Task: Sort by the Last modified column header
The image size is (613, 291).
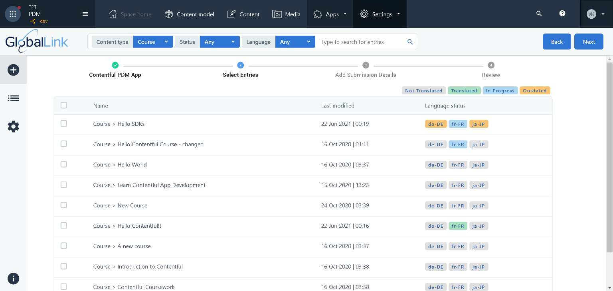Action: 338,105
